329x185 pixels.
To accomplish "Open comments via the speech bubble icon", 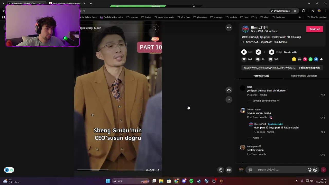I will [x=258, y=59].
